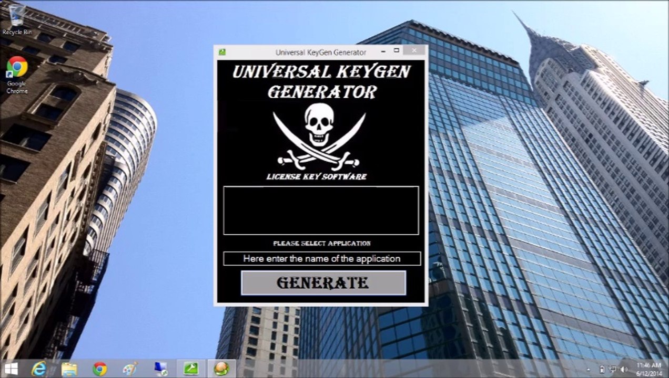Show hidden system tray icons
Image resolution: width=669 pixels, height=378 pixels.
589,370
